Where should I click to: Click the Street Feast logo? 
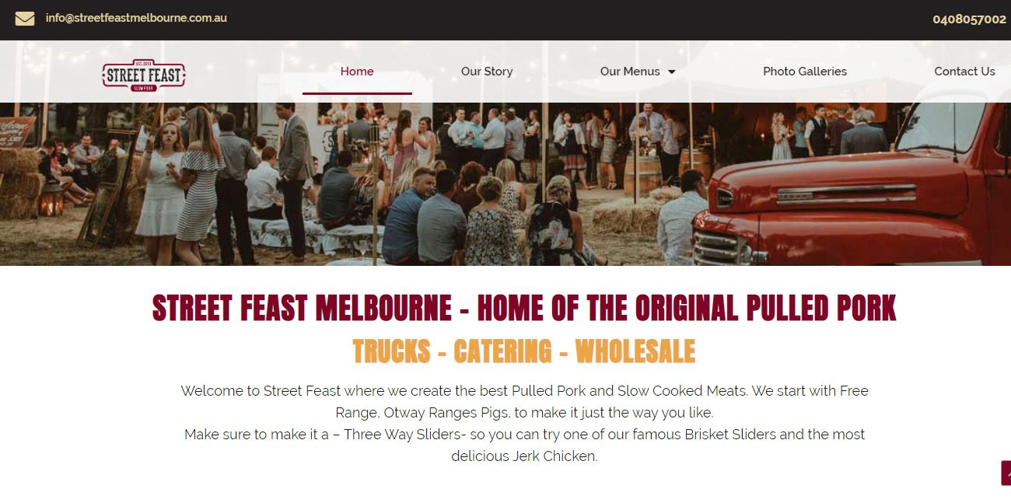(144, 75)
